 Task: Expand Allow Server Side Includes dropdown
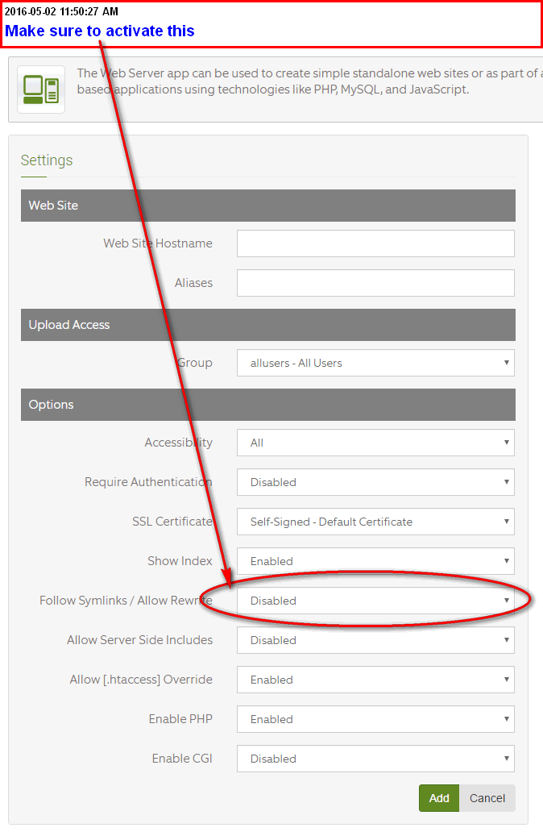[375, 640]
